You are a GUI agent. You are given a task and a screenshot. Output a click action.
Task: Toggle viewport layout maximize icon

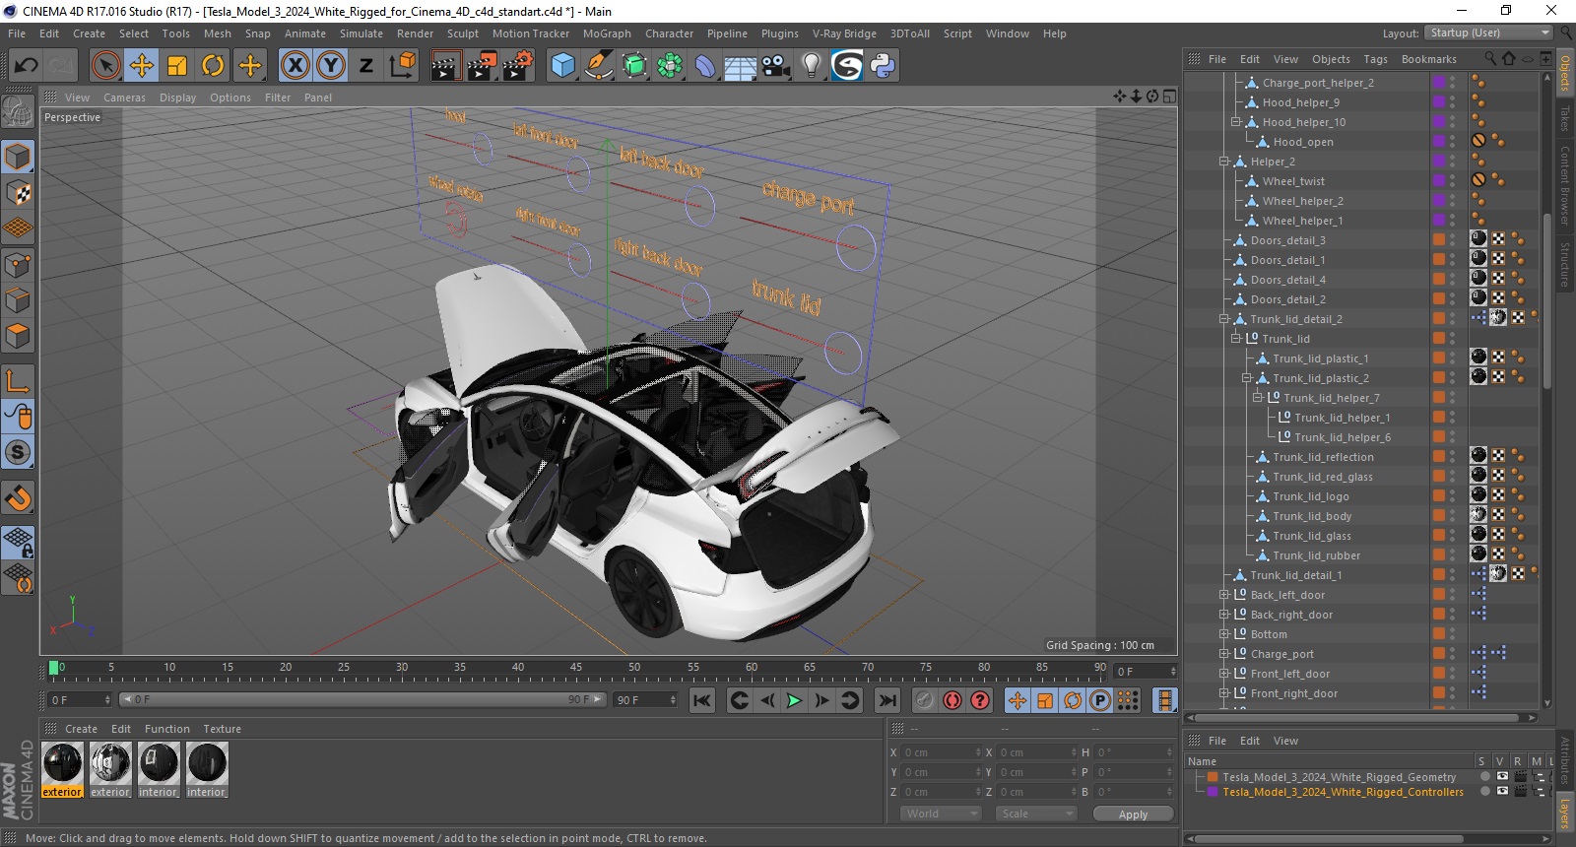[x=1169, y=97]
